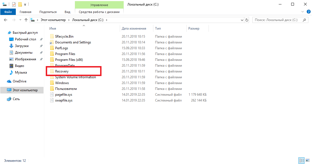Open the Файл menu tab
This screenshot has width=312, height=164.
click(8, 12)
